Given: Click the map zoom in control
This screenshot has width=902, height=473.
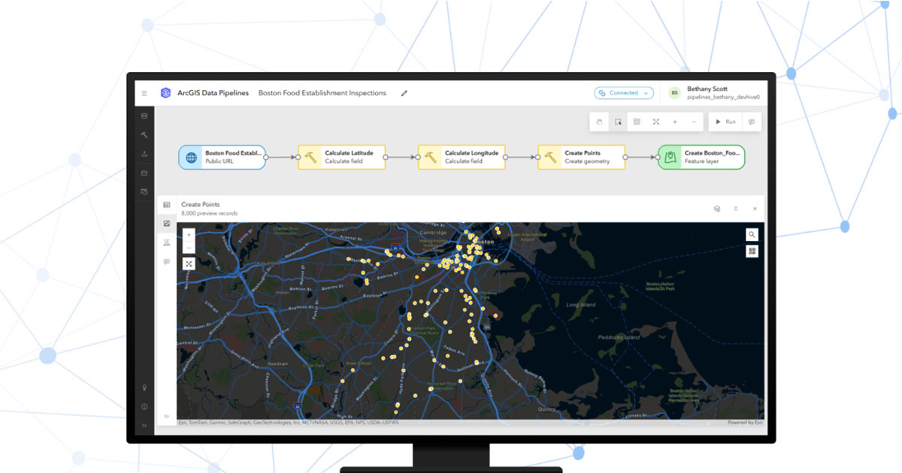Looking at the screenshot, I should click(189, 235).
